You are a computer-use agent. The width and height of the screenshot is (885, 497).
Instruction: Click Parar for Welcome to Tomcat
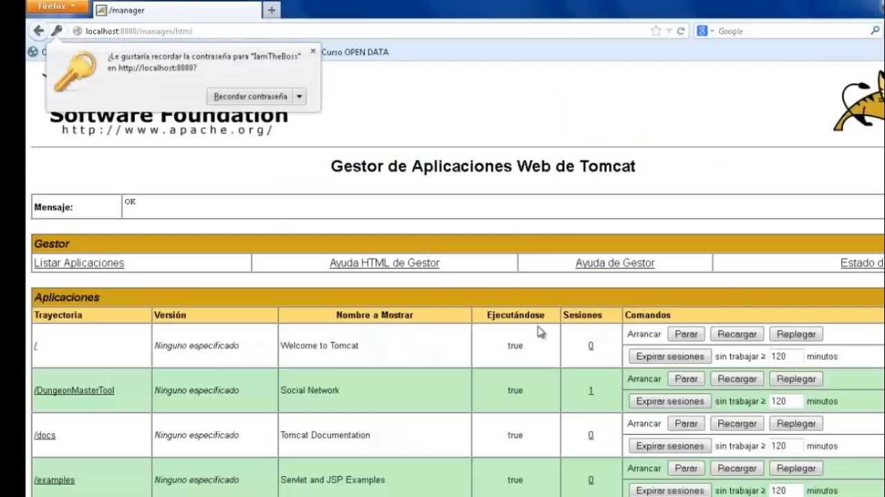686,334
